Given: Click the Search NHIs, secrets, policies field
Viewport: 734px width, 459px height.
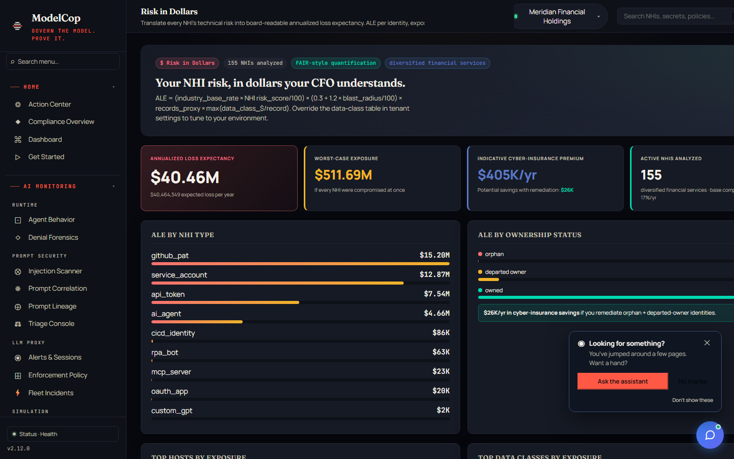Looking at the screenshot, I should tap(675, 16).
